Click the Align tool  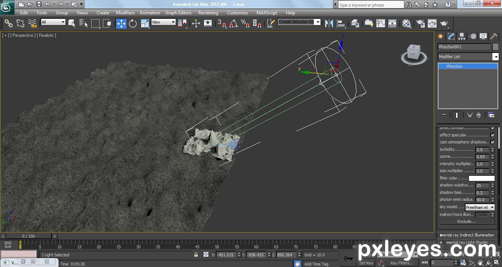click(341, 24)
